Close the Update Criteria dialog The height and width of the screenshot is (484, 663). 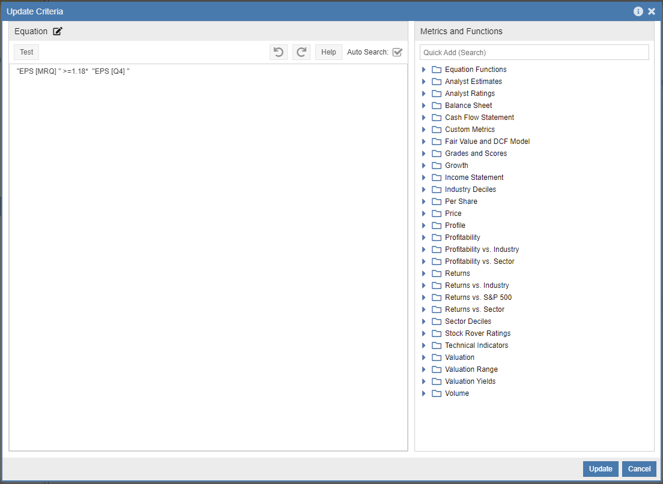pyautogui.click(x=652, y=11)
